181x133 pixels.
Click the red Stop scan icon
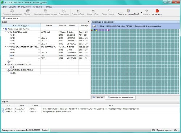click(x=157, y=11)
